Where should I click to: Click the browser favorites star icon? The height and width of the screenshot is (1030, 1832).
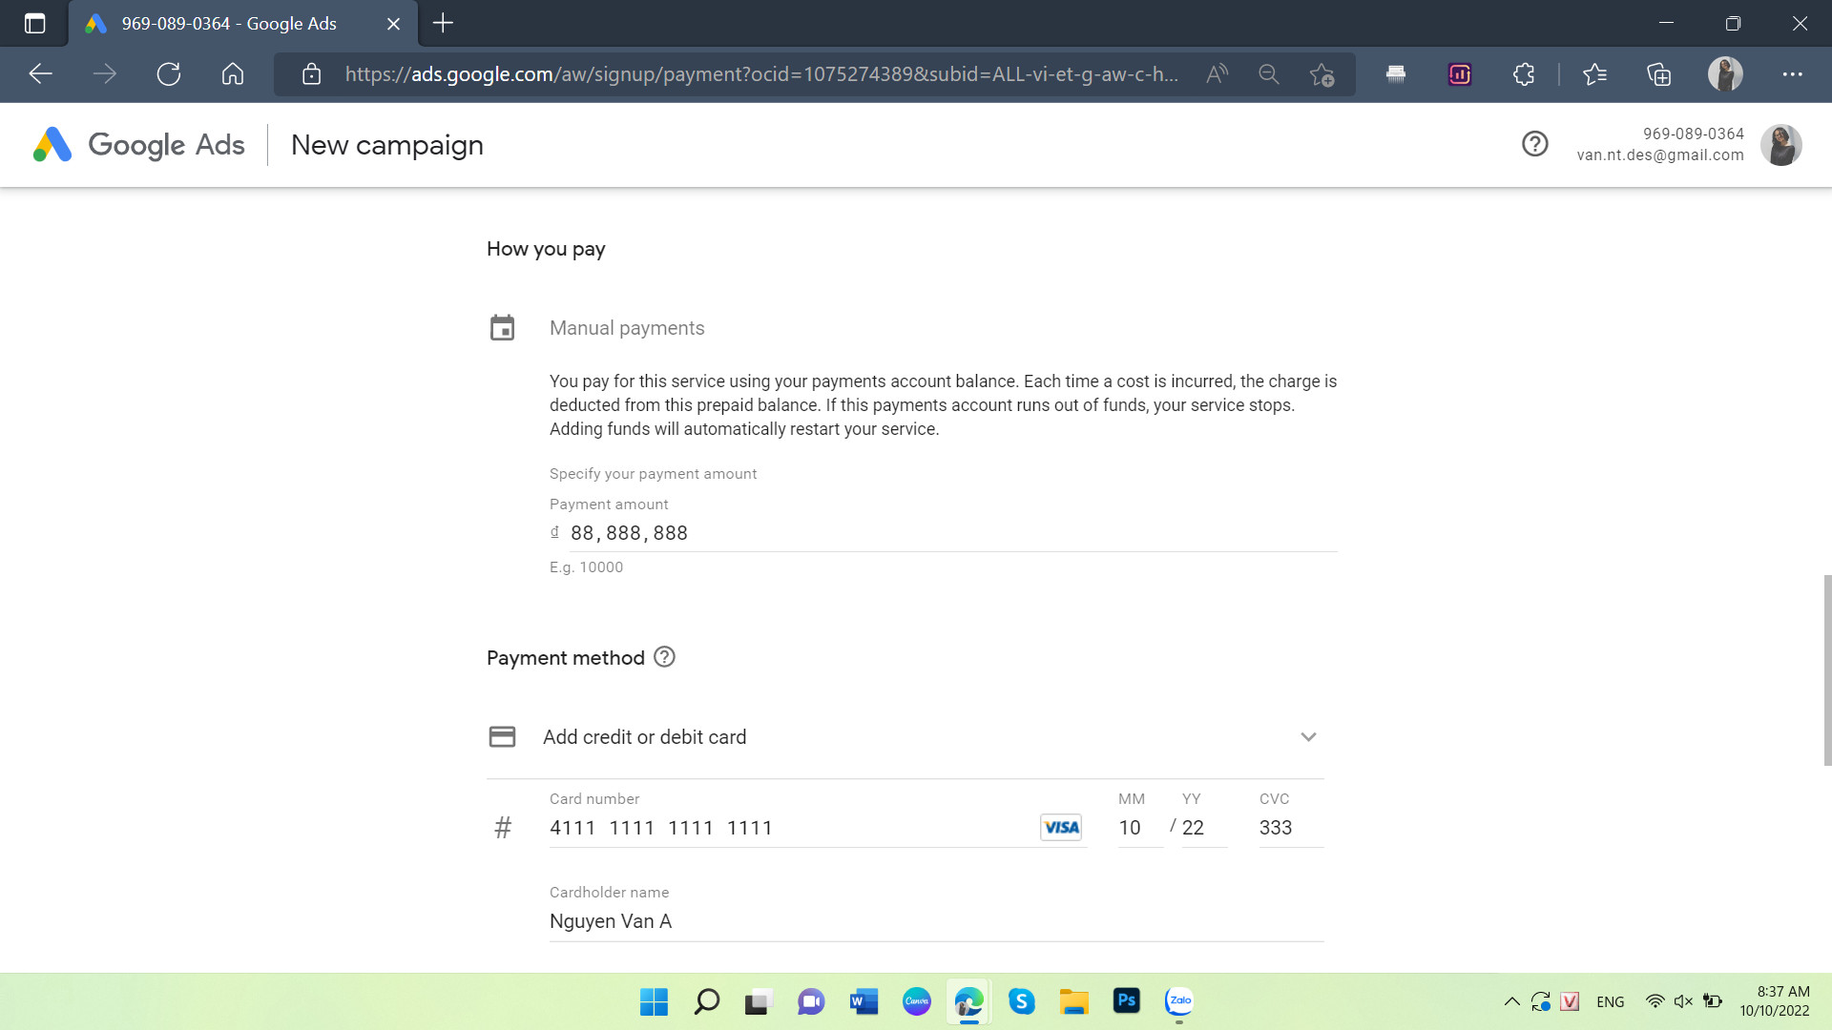click(1322, 72)
